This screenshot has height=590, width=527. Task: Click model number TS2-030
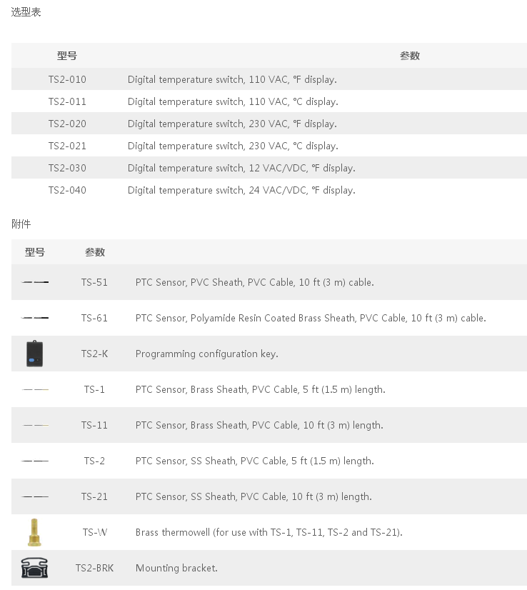click(x=67, y=168)
